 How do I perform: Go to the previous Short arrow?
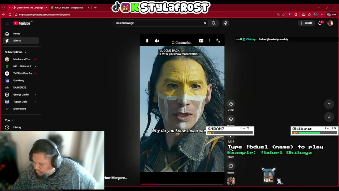(329, 104)
